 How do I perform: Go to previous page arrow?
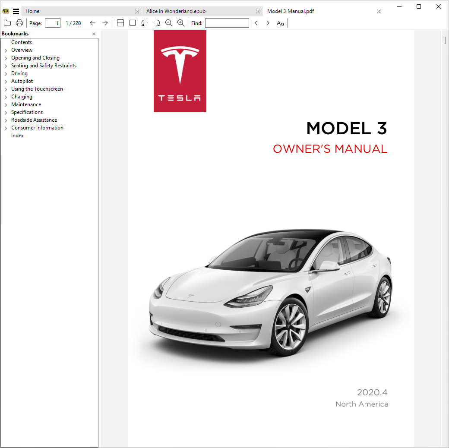[92, 23]
